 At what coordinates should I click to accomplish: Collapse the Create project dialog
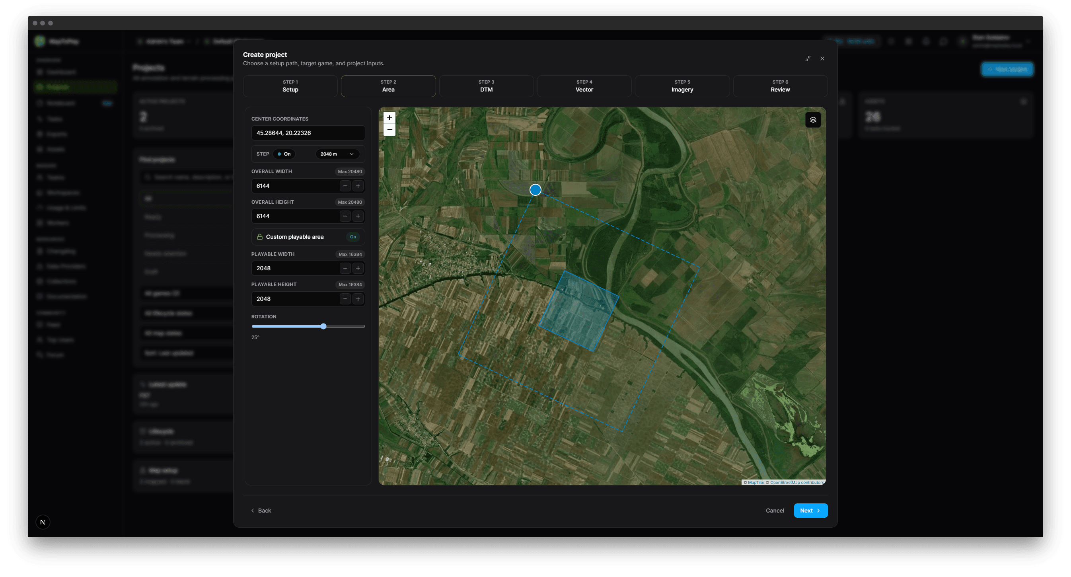(x=808, y=58)
